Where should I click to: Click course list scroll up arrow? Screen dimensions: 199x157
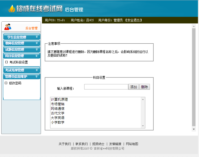pyautogui.click(x=143, y=99)
